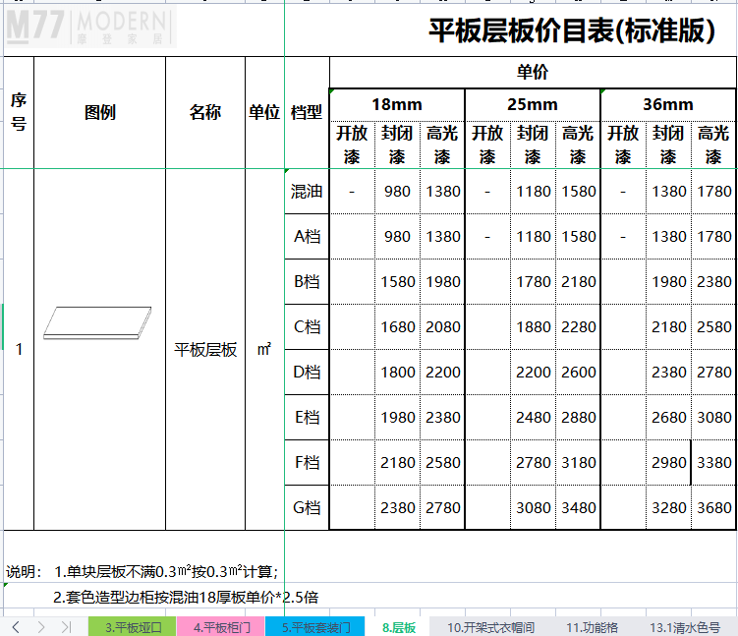Select the note about 套色造型边柜 pricing
The height and width of the screenshot is (636, 738).
coord(186,597)
